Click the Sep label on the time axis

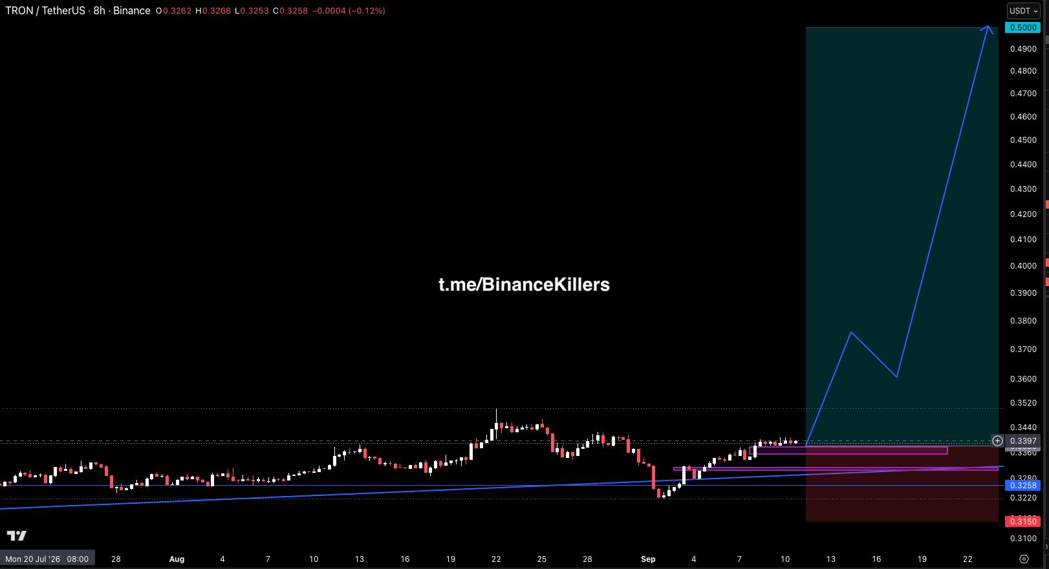point(648,559)
